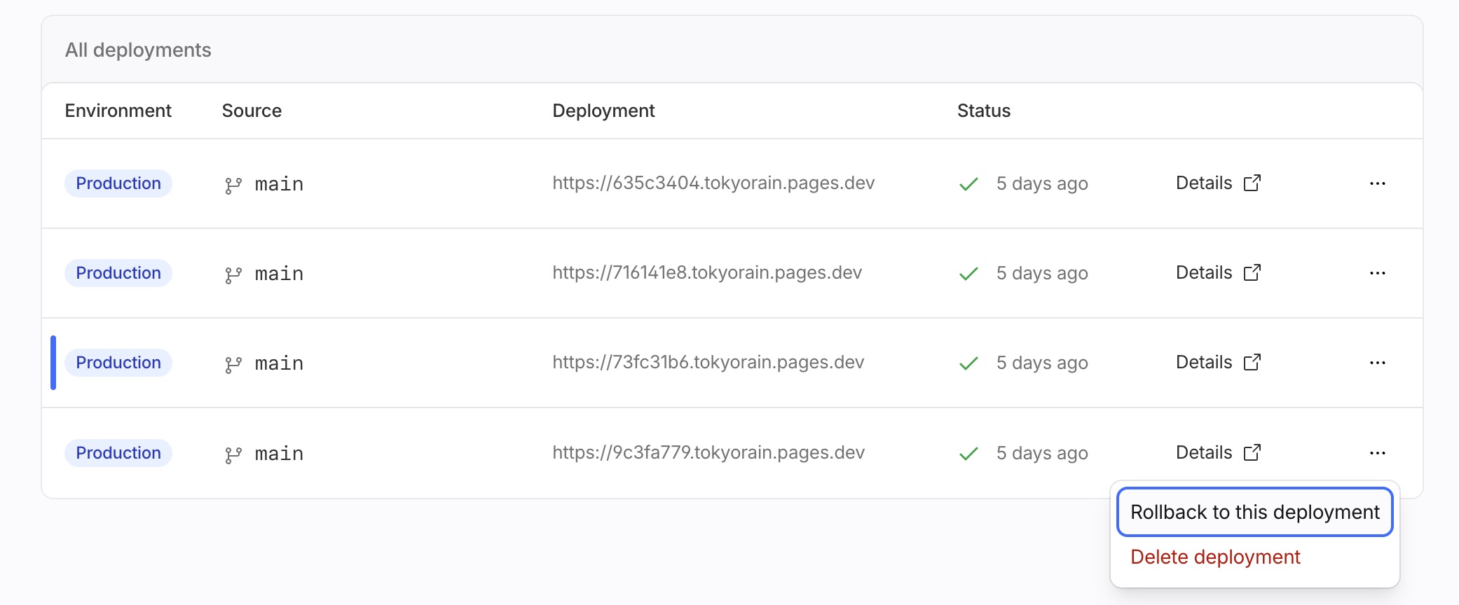Open more options for 716141e8 deployment
The image size is (1459, 605).
(x=1377, y=273)
